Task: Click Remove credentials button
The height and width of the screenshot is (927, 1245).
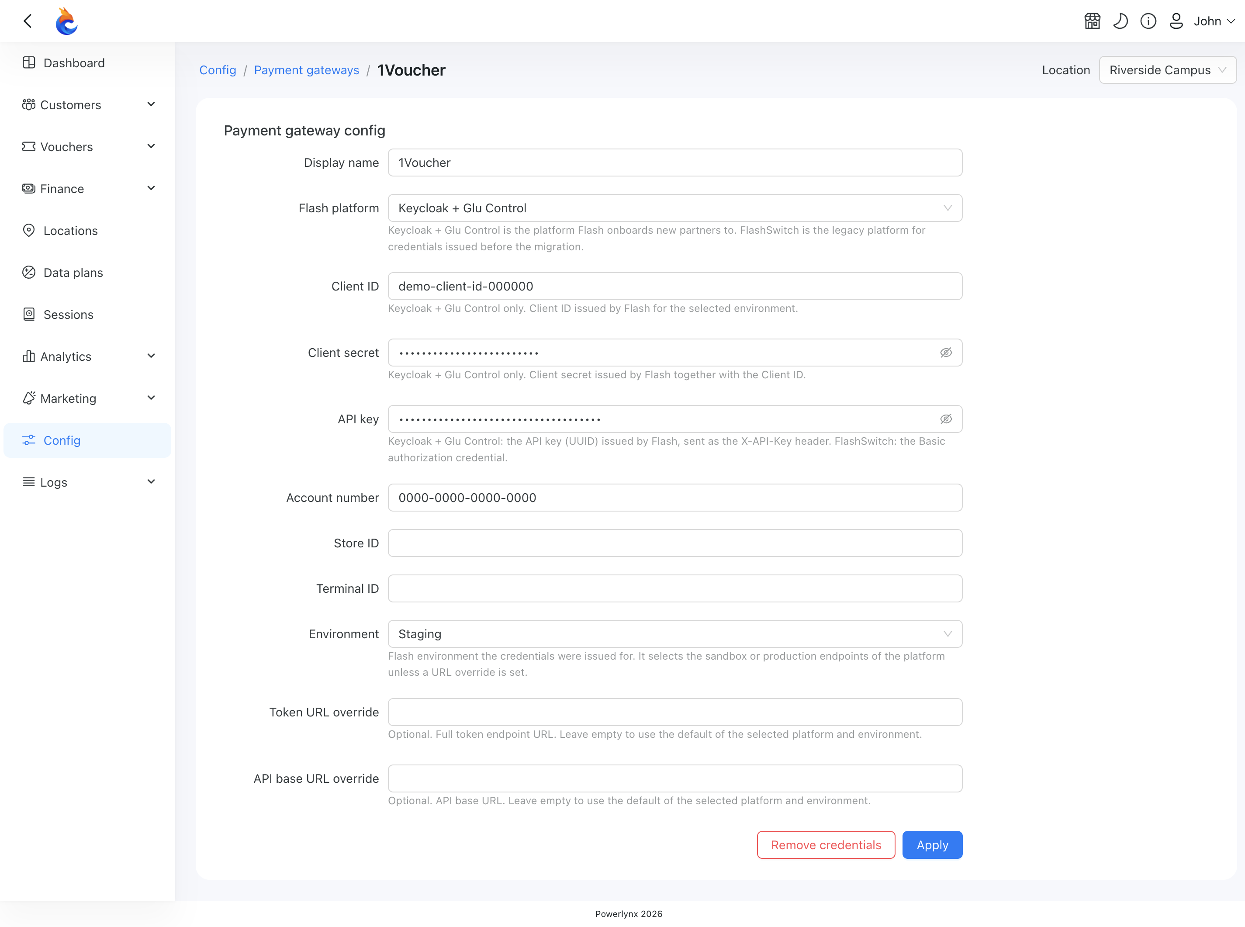Action: tap(826, 845)
